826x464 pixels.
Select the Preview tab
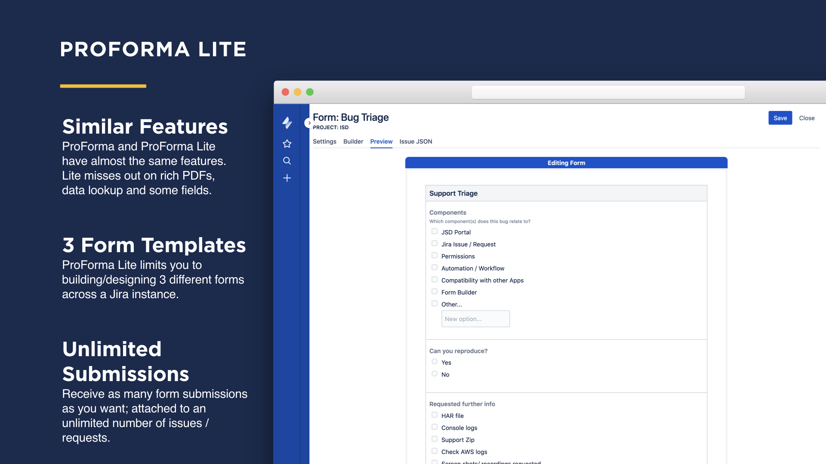pyautogui.click(x=381, y=141)
